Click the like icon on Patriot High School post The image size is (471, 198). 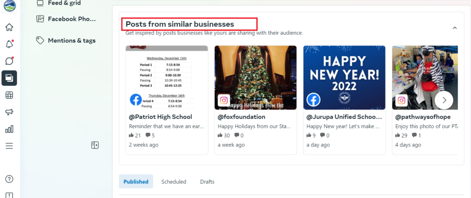(131, 136)
